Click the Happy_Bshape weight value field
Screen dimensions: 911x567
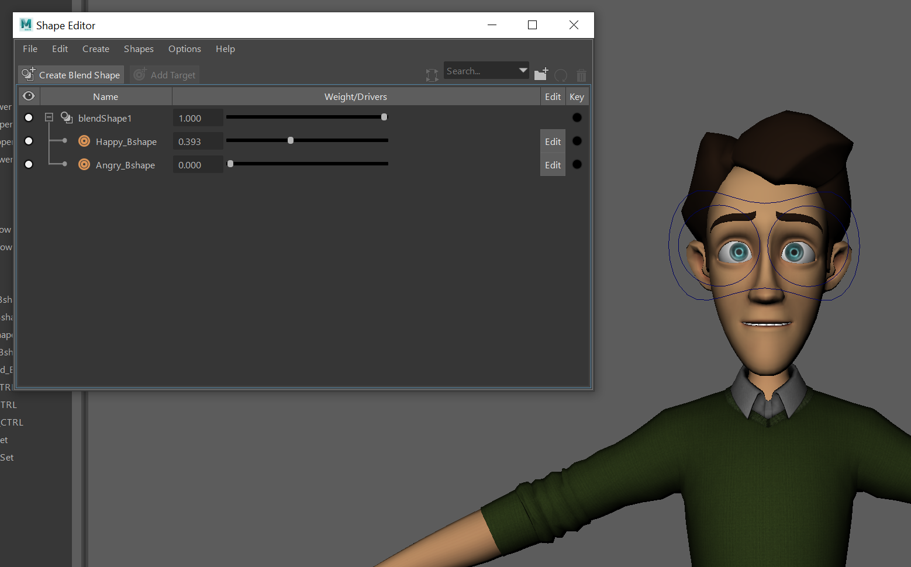coord(198,141)
